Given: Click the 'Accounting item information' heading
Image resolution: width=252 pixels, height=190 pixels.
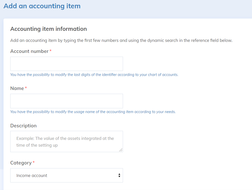Looking at the screenshot, I should pos(48,29).
